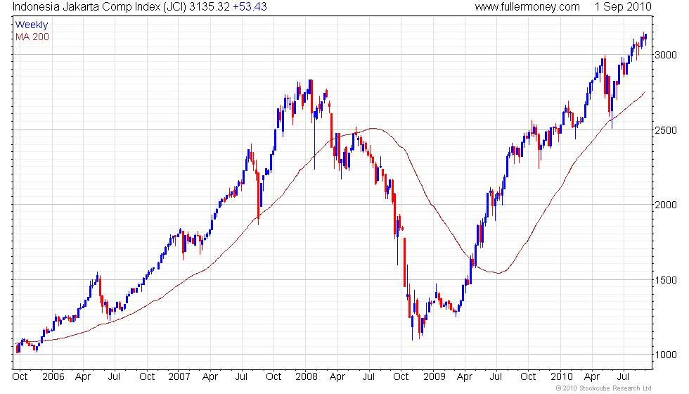Click the chart title 'Indonesia Jakarta Comp Index (JCI)'
Screen dimensions: 689x394
tap(100, 6)
